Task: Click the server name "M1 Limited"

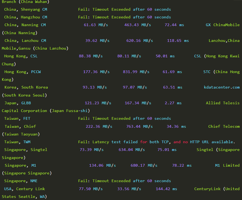Action: coord(227,165)
